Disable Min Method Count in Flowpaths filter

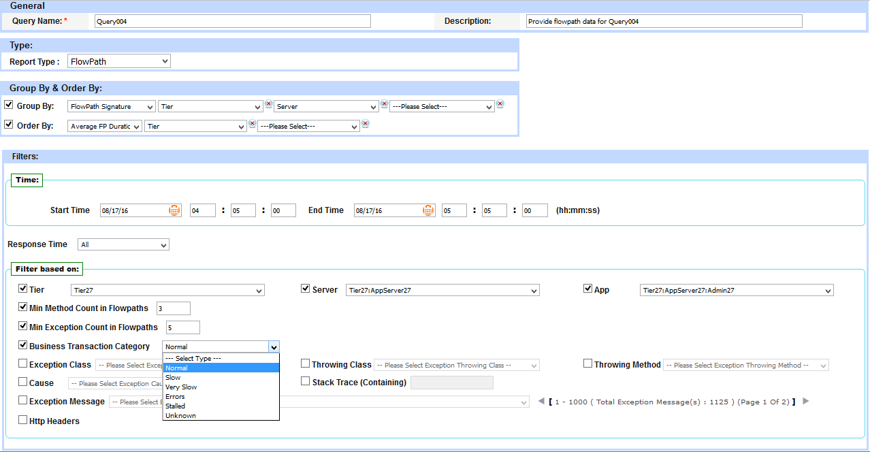coord(23,307)
